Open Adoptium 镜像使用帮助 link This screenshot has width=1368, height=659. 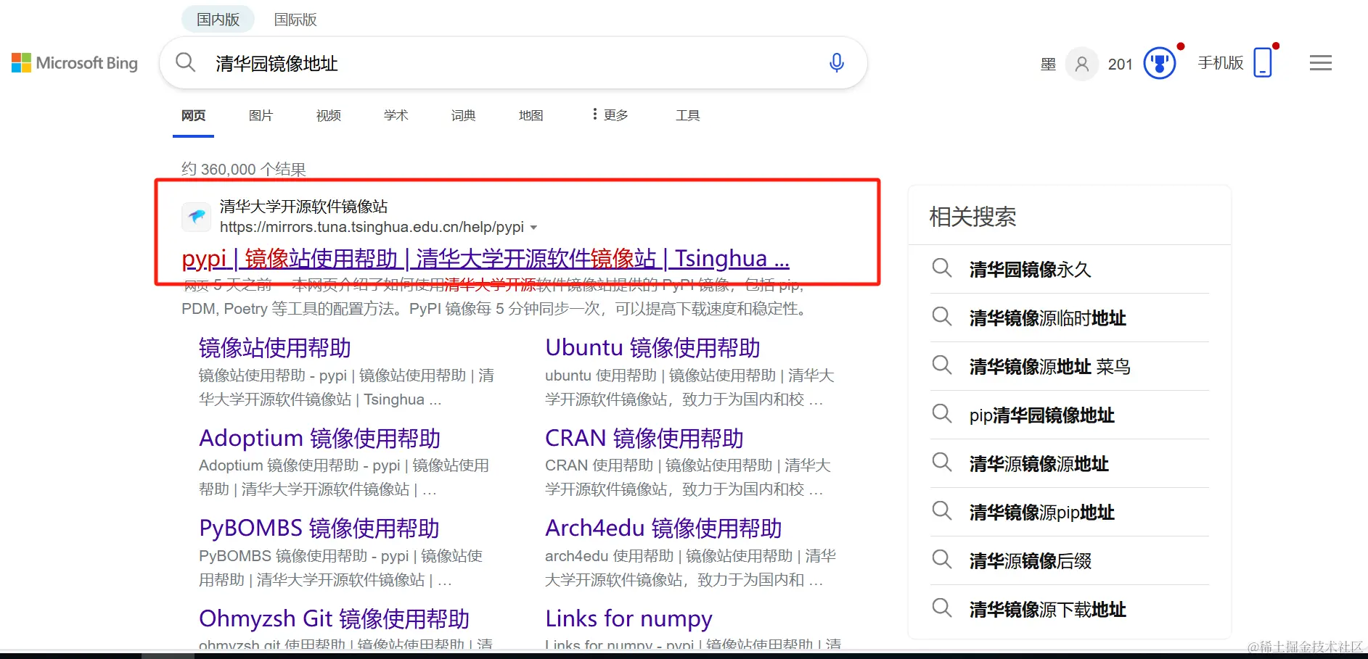pos(320,439)
